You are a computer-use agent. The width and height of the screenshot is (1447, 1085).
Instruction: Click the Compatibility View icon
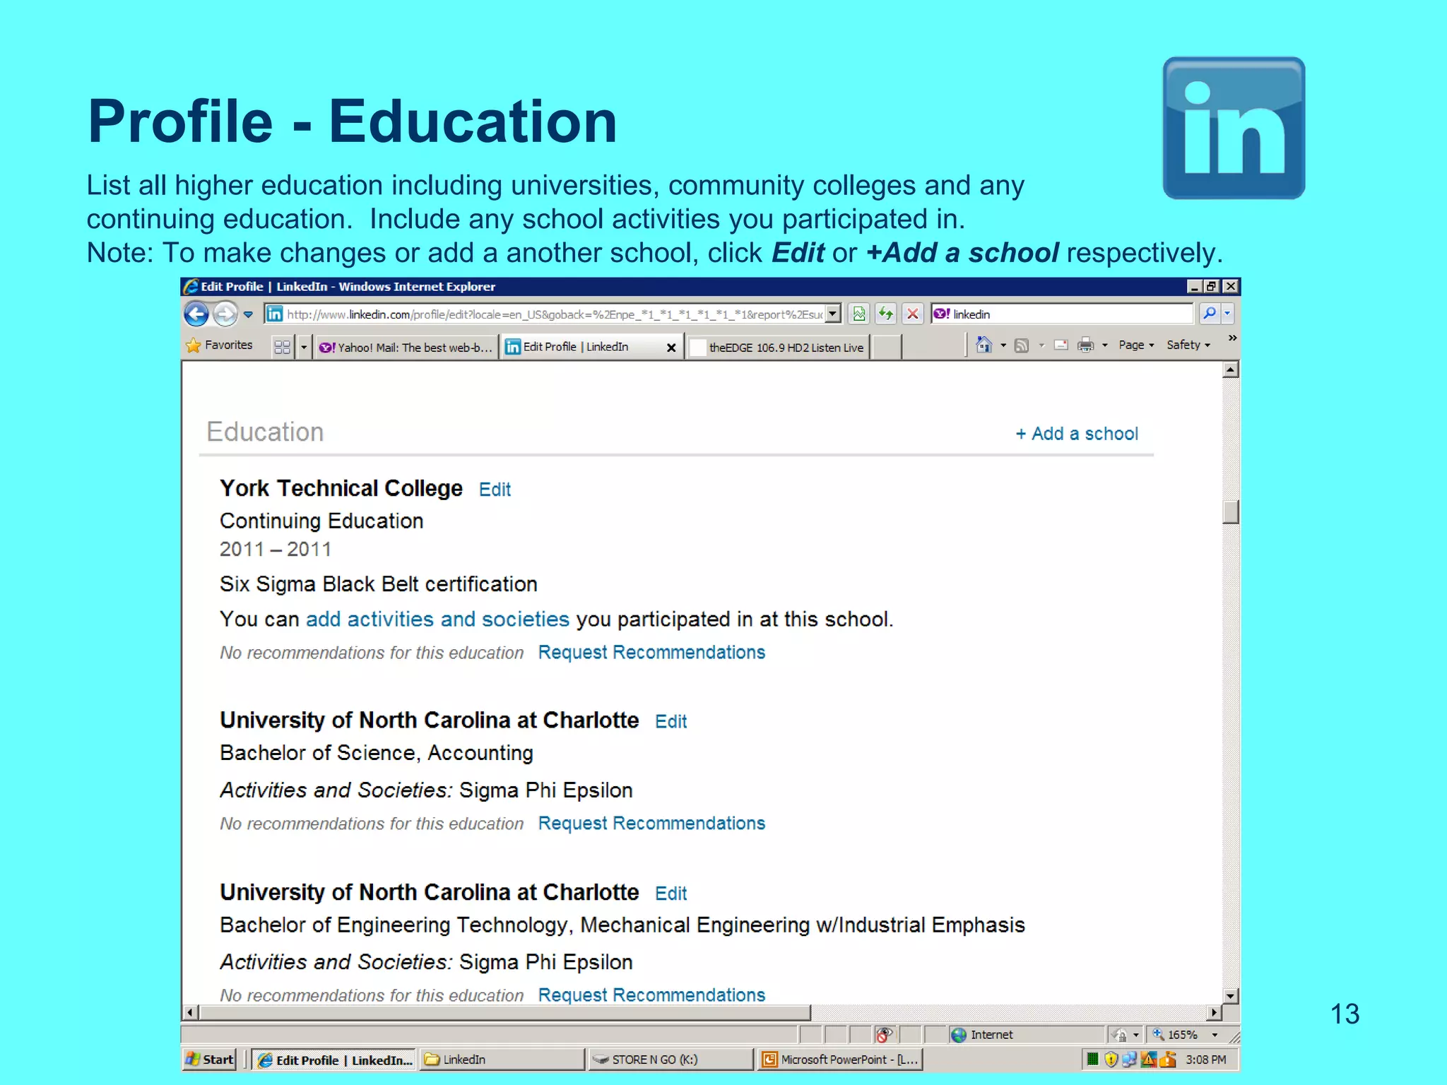coord(859,314)
